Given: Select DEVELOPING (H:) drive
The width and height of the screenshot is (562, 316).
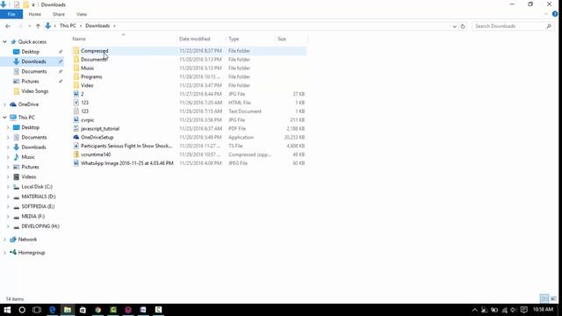Looking at the screenshot, I should (x=40, y=226).
